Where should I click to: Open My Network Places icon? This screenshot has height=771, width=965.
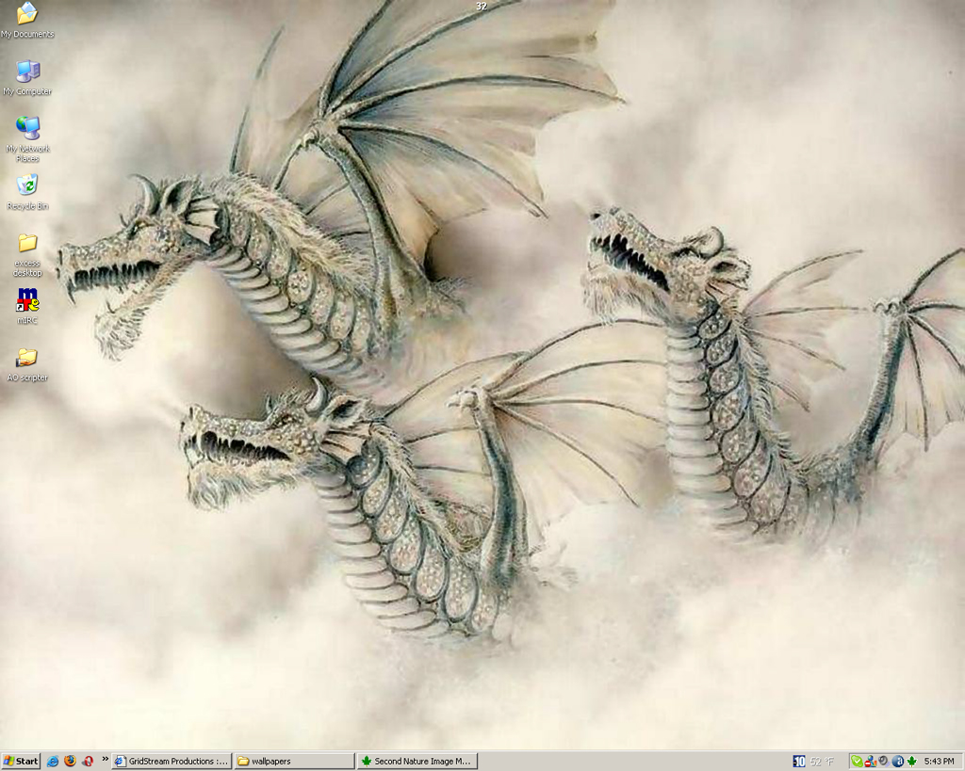[27, 129]
